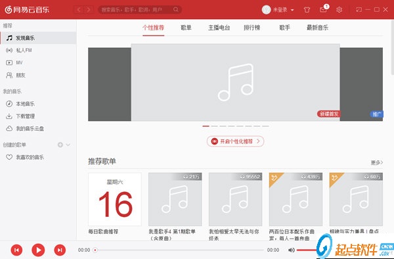Switch to the 歌手 tab

pos(284,28)
